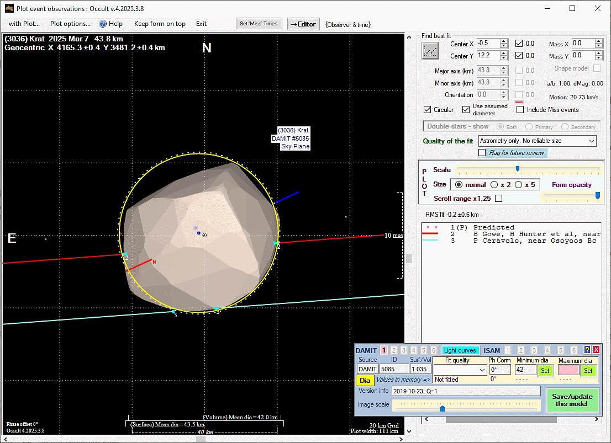Enable Include Miss events checkbox
The height and width of the screenshot is (443, 611).
520,110
